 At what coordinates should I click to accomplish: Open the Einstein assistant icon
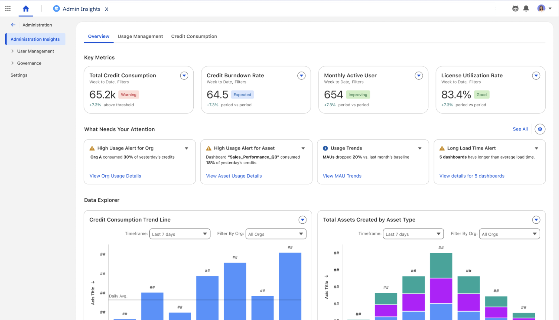point(515,8)
